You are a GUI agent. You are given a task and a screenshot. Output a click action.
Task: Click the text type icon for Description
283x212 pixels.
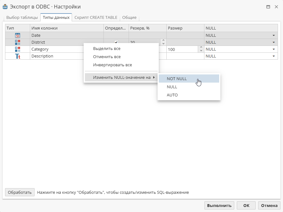(18, 56)
